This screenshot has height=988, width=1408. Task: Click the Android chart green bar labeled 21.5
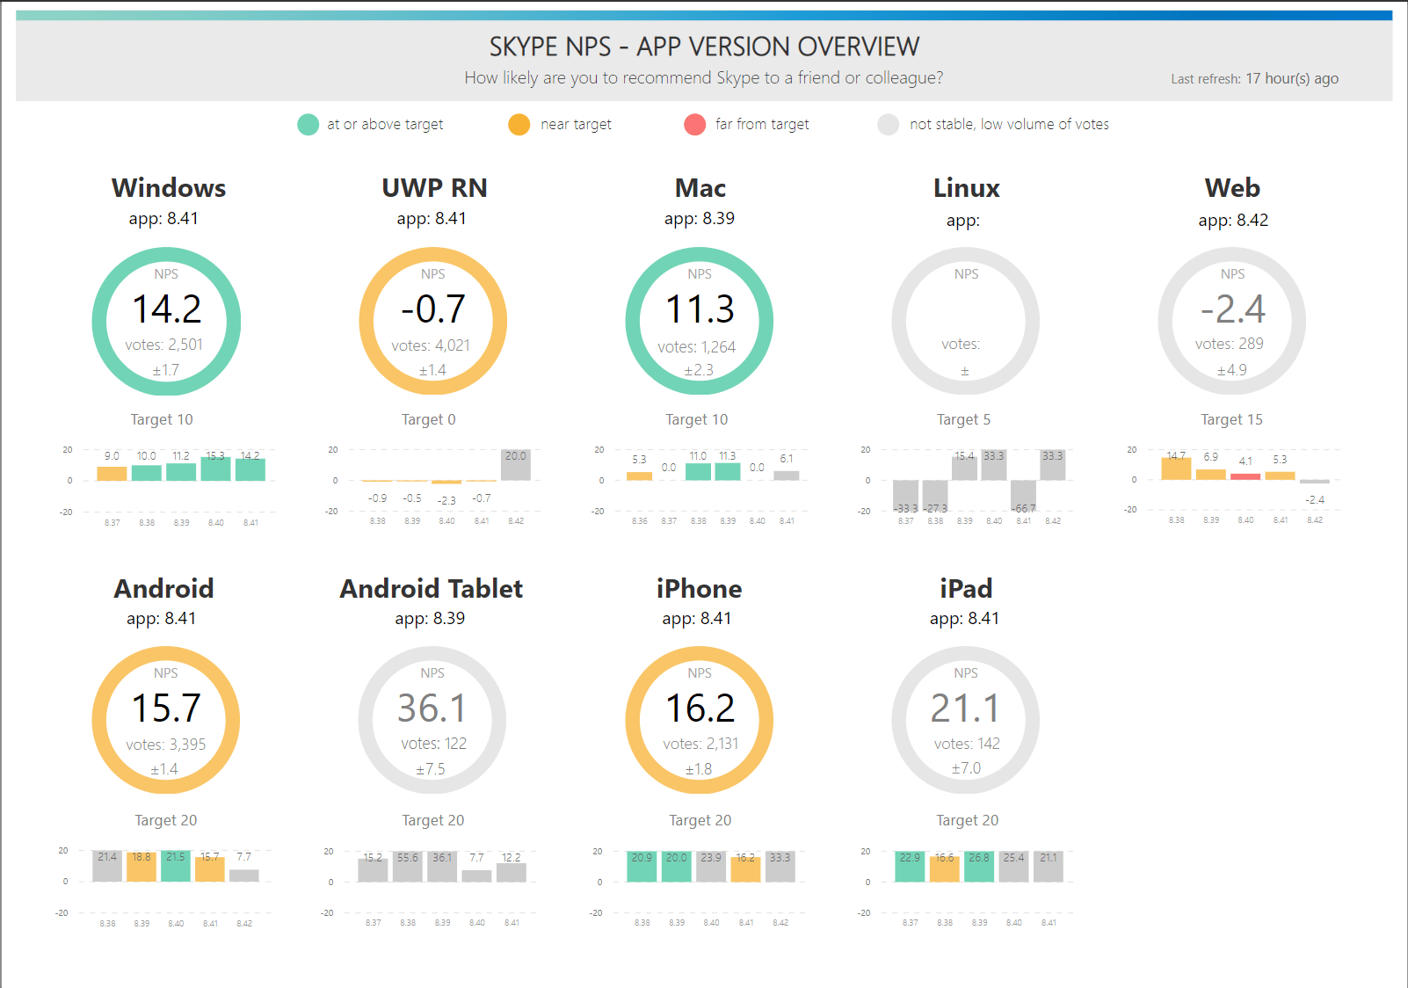(176, 866)
